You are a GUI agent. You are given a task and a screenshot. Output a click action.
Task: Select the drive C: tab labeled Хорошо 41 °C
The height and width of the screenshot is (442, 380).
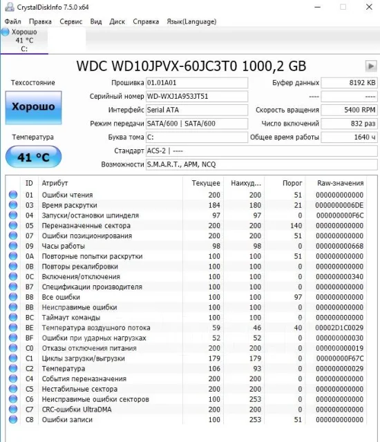click(24, 40)
